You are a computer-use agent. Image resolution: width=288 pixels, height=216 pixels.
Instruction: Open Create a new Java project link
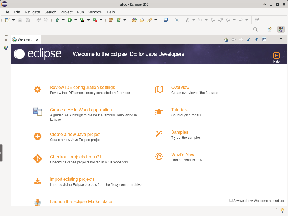pos(75,134)
